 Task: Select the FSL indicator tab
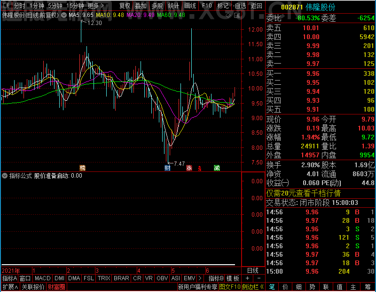[88, 278]
